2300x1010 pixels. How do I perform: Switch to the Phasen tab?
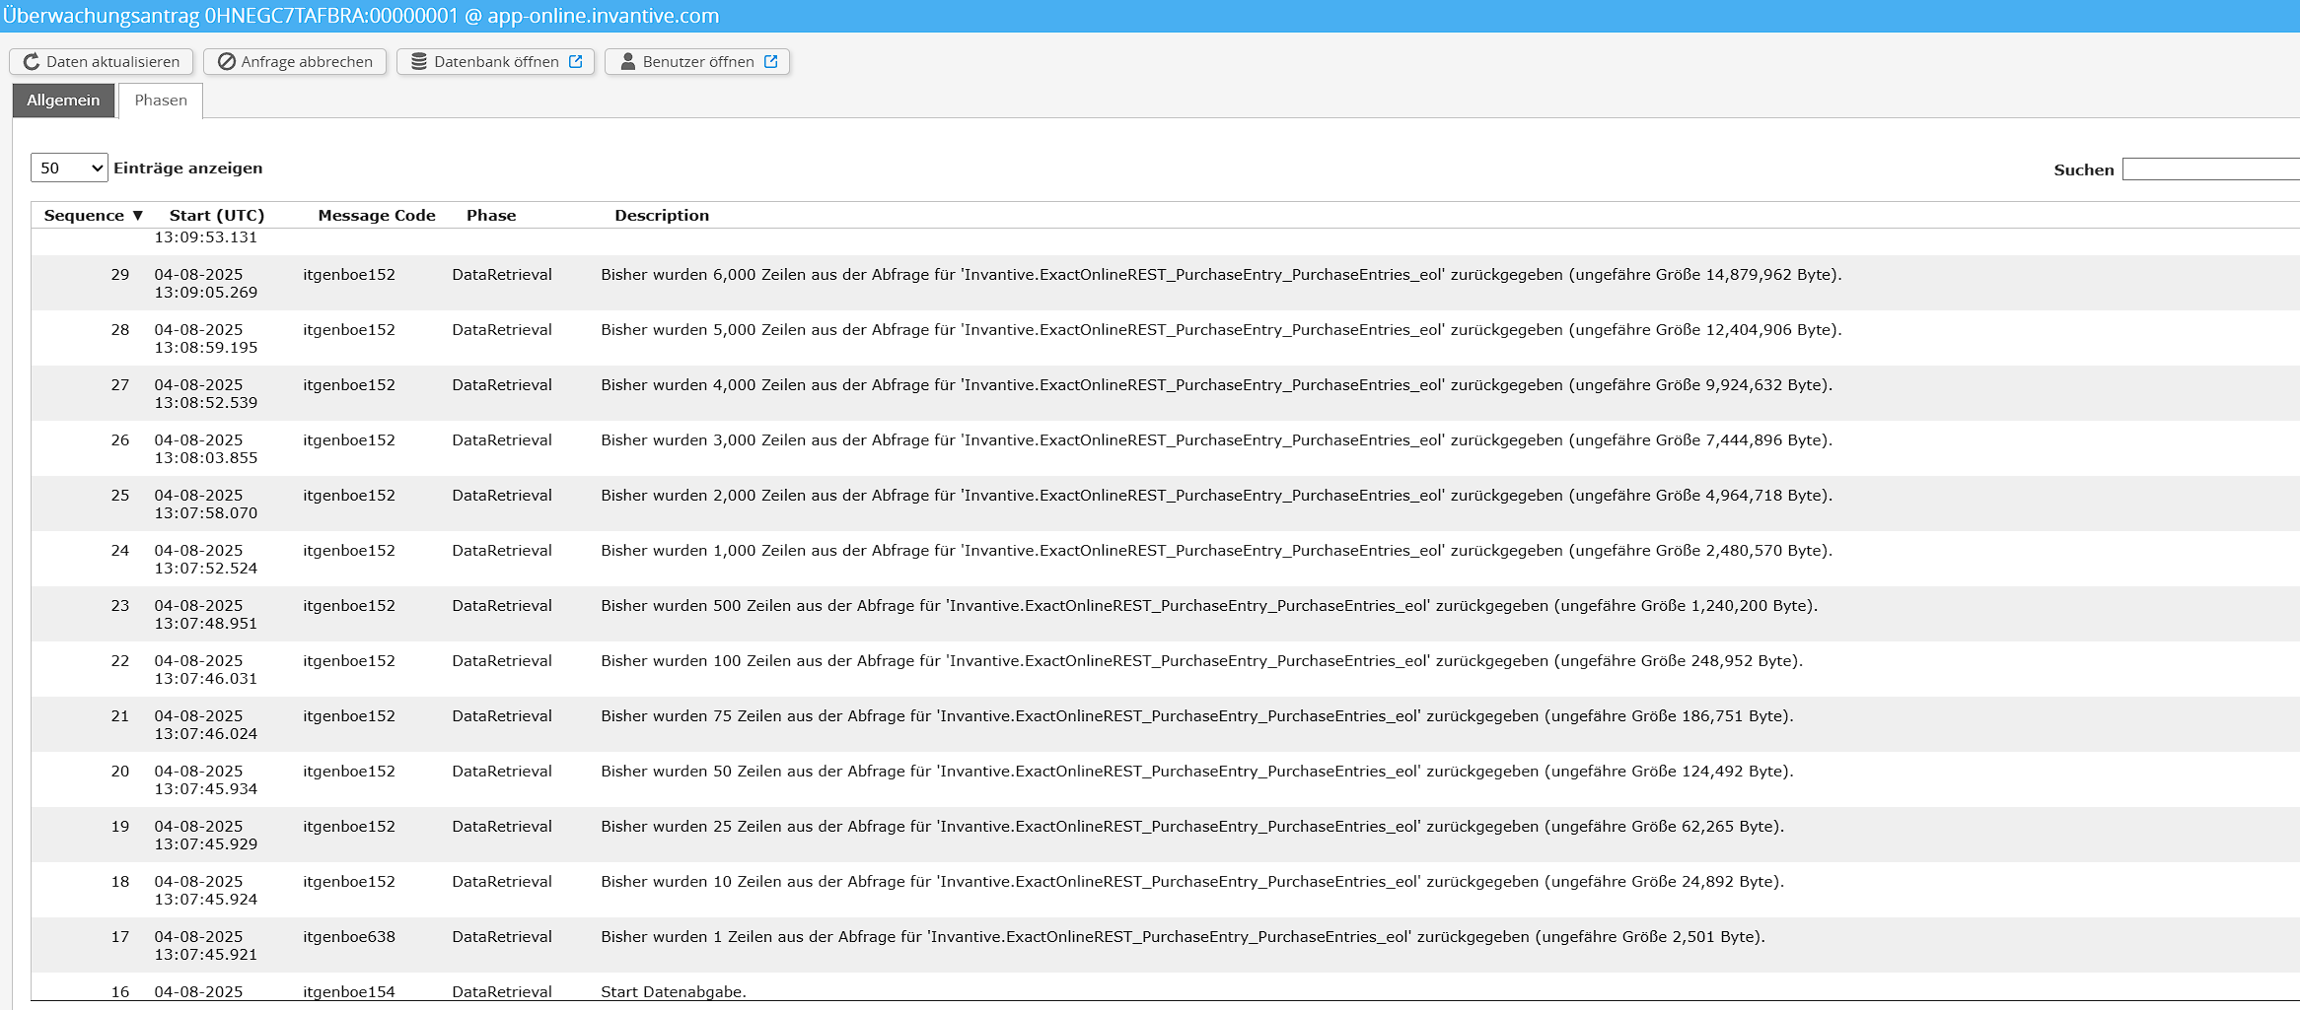pos(161,101)
